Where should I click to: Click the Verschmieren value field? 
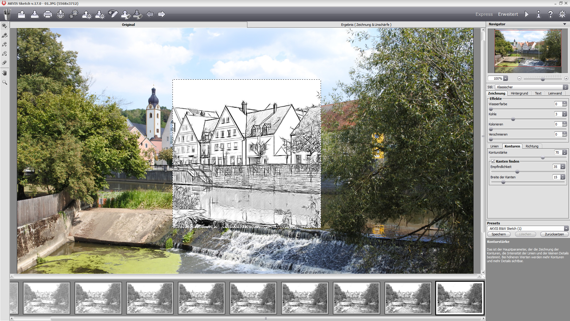click(558, 134)
